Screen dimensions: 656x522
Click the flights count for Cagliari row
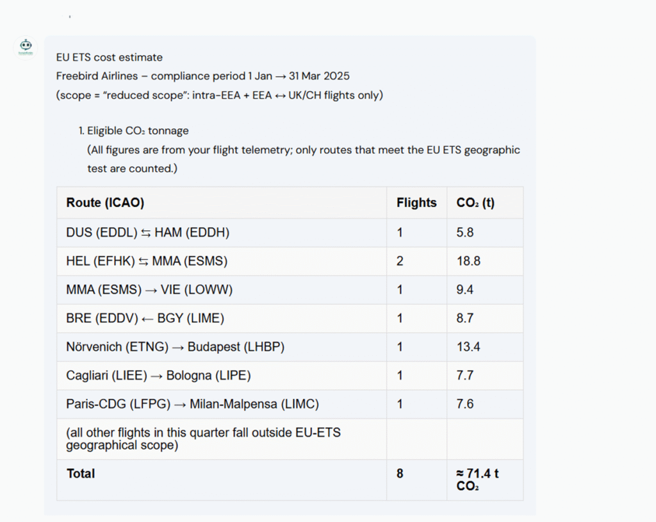click(x=400, y=375)
